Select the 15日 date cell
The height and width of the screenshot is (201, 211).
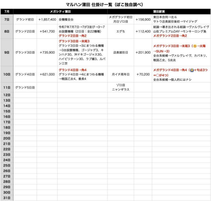click(7, 111)
